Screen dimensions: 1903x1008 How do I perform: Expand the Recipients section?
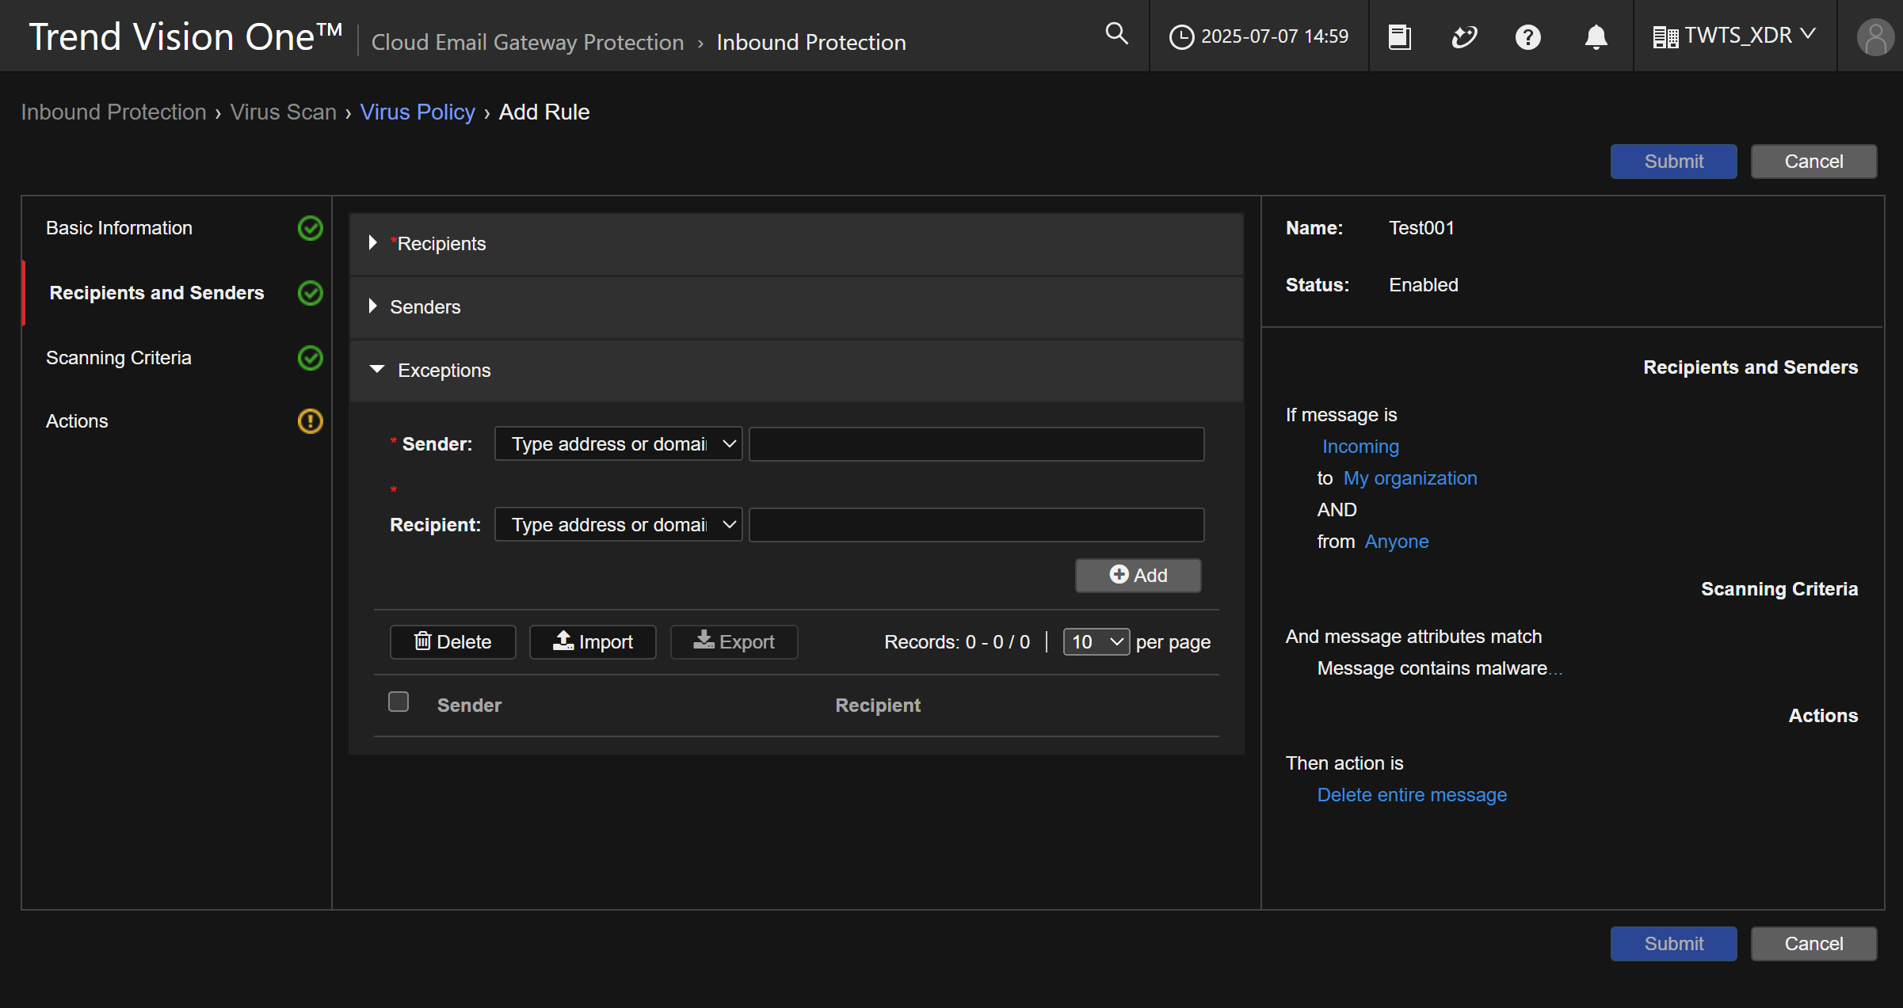[373, 243]
